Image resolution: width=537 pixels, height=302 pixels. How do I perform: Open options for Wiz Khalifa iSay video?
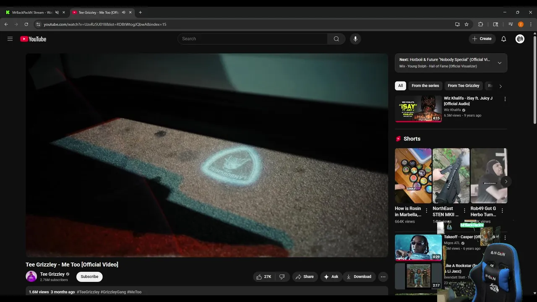pyautogui.click(x=505, y=99)
